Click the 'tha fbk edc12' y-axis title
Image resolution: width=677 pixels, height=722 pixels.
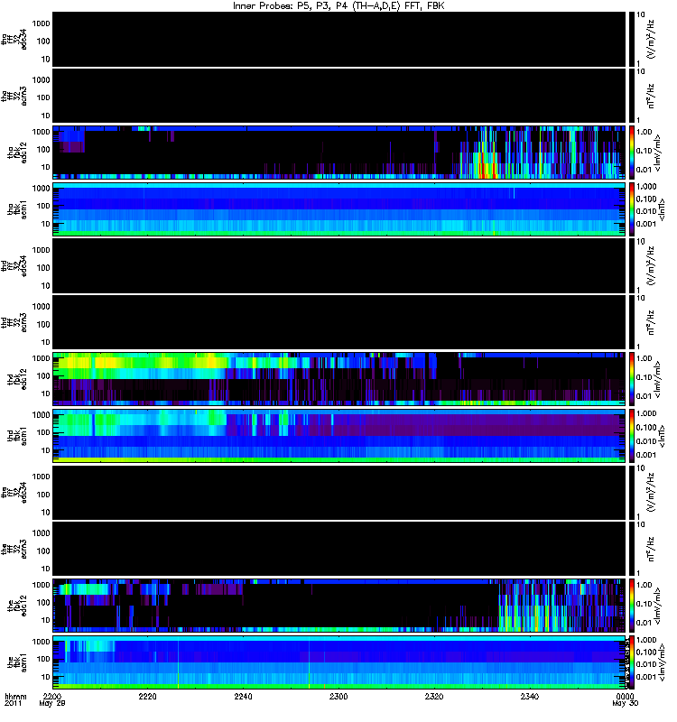(17, 153)
